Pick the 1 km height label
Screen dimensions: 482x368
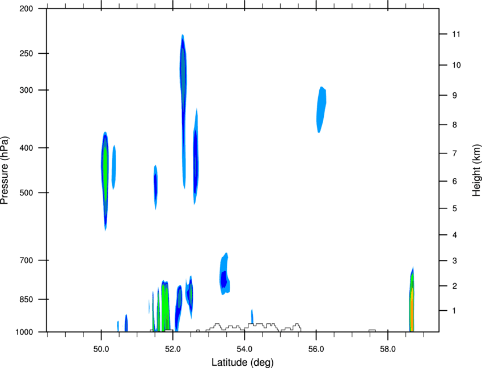click(455, 311)
